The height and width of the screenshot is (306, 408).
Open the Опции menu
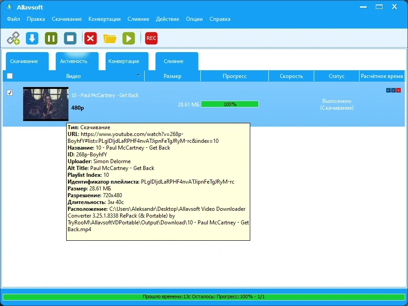(x=194, y=19)
